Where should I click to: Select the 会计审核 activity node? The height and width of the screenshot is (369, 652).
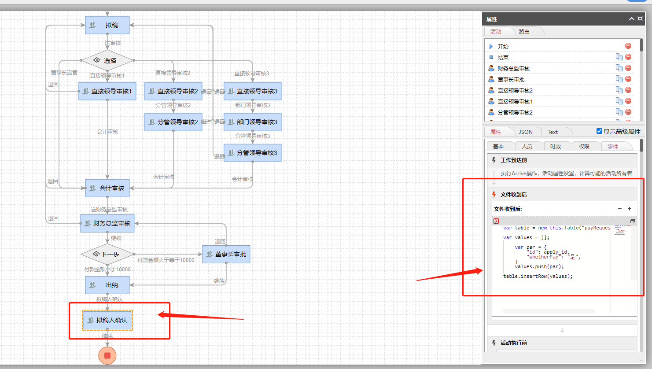[107, 188]
